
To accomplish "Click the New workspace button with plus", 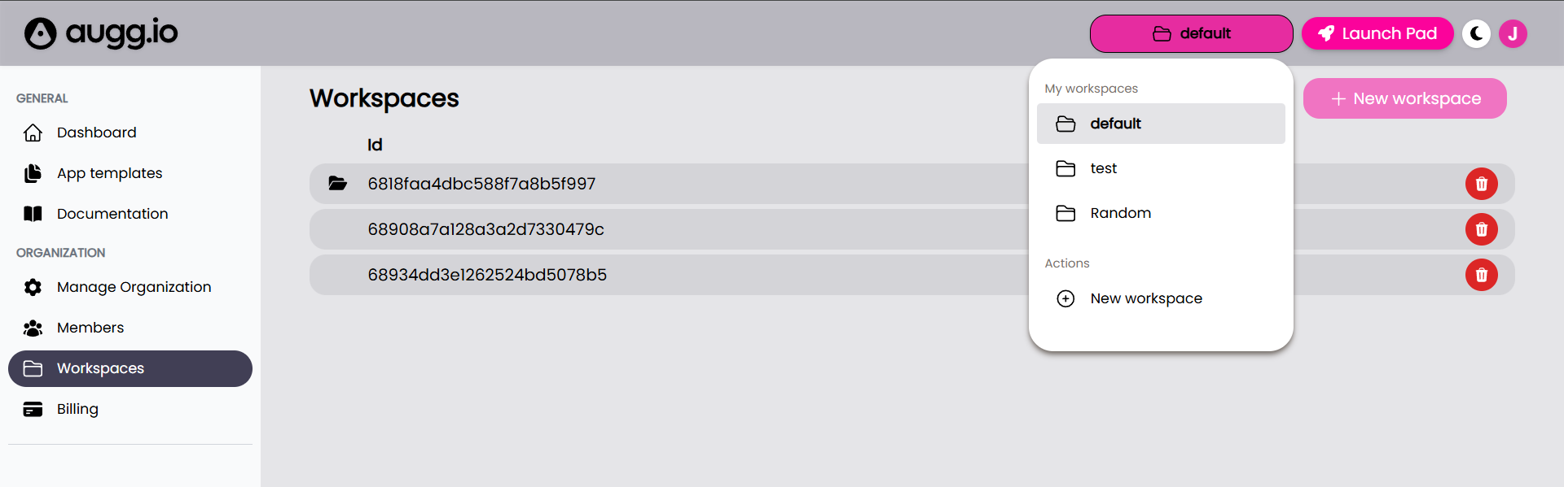I will click(1404, 98).
